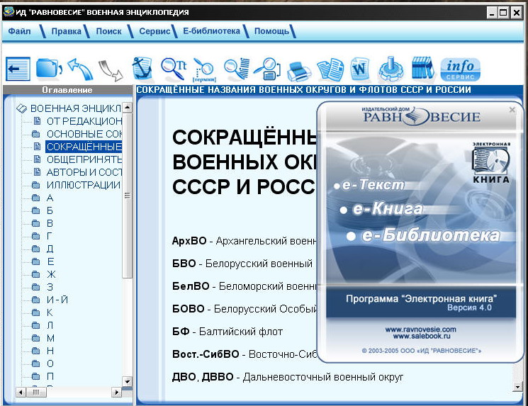
Task: Open the library books icon
Action: (422, 68)
